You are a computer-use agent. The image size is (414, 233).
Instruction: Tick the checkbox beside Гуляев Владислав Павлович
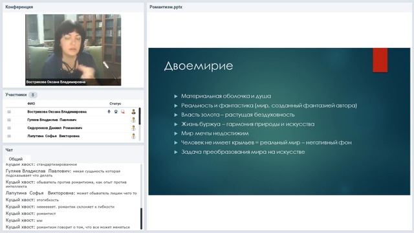pyautogui.click(x=9, y=120)
